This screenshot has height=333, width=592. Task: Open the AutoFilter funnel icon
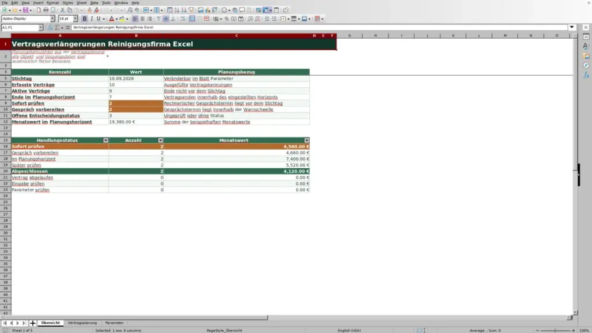click(191, 10)
